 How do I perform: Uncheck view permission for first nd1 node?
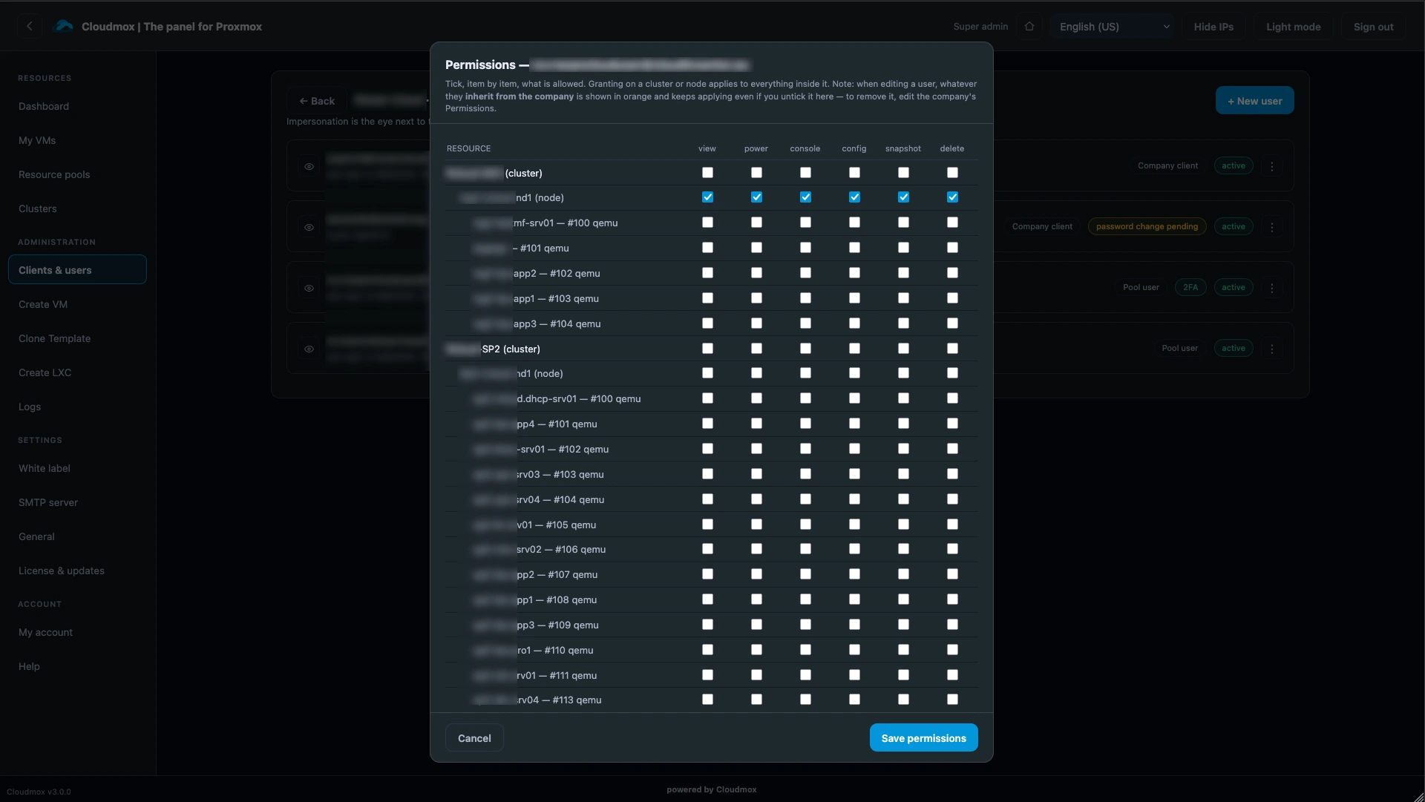click(x=707, y=197)
